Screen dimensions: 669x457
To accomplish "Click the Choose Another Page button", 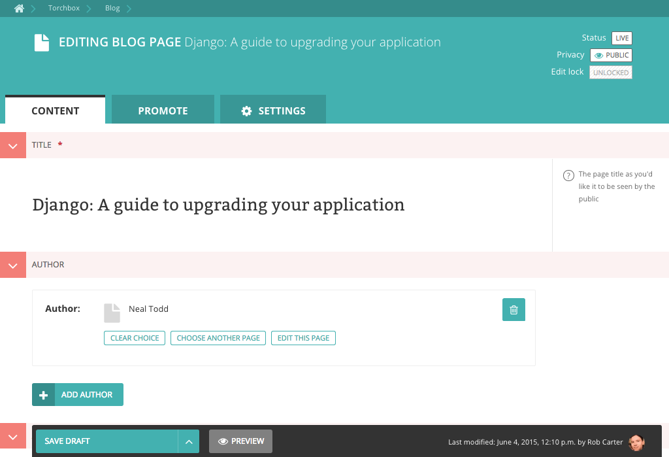I will click(218, 338).
